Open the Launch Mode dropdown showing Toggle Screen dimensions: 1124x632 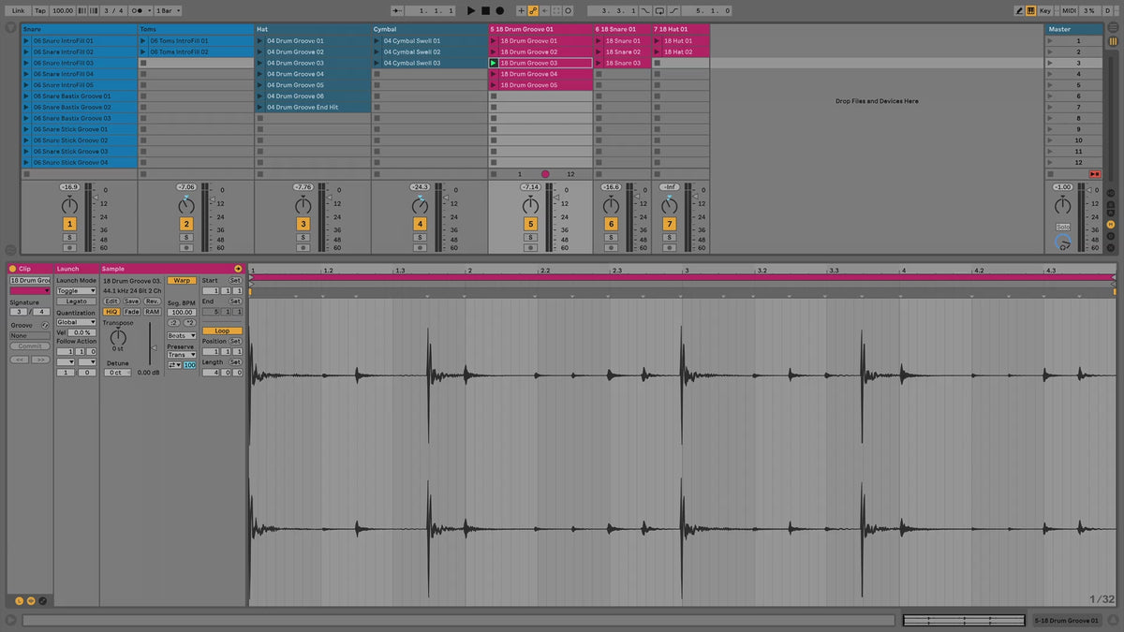(76, 291)
